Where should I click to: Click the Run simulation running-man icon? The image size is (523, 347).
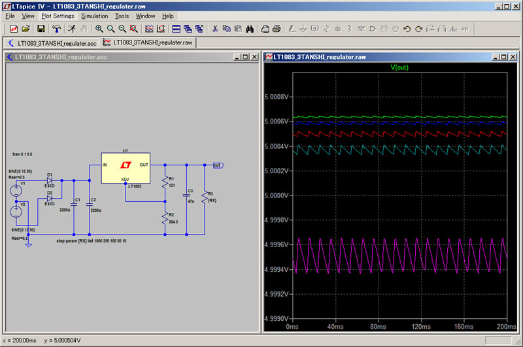(72, 29)
